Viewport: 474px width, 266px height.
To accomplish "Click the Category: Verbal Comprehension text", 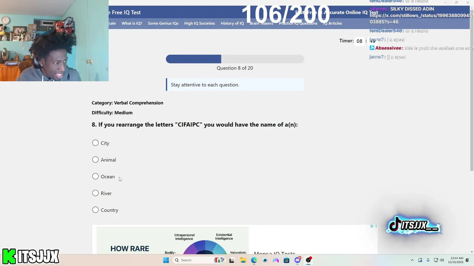I will click(127, 103).
